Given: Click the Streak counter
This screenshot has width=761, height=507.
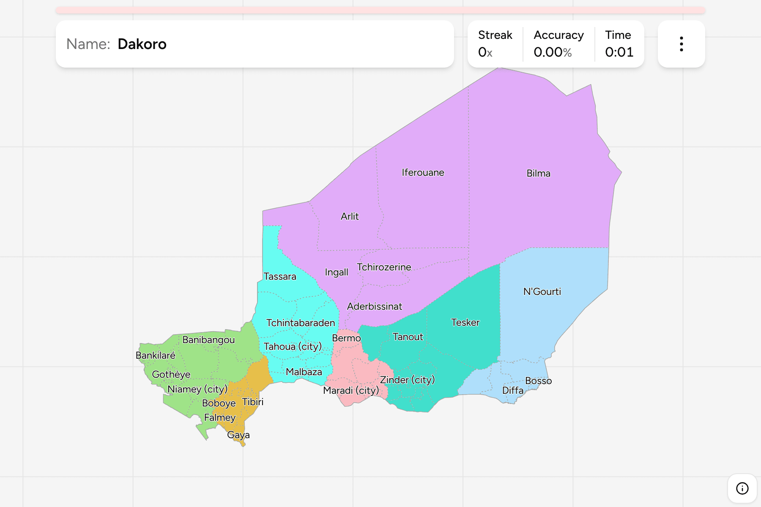Looking at the screenshot, I should pos(495,44).
